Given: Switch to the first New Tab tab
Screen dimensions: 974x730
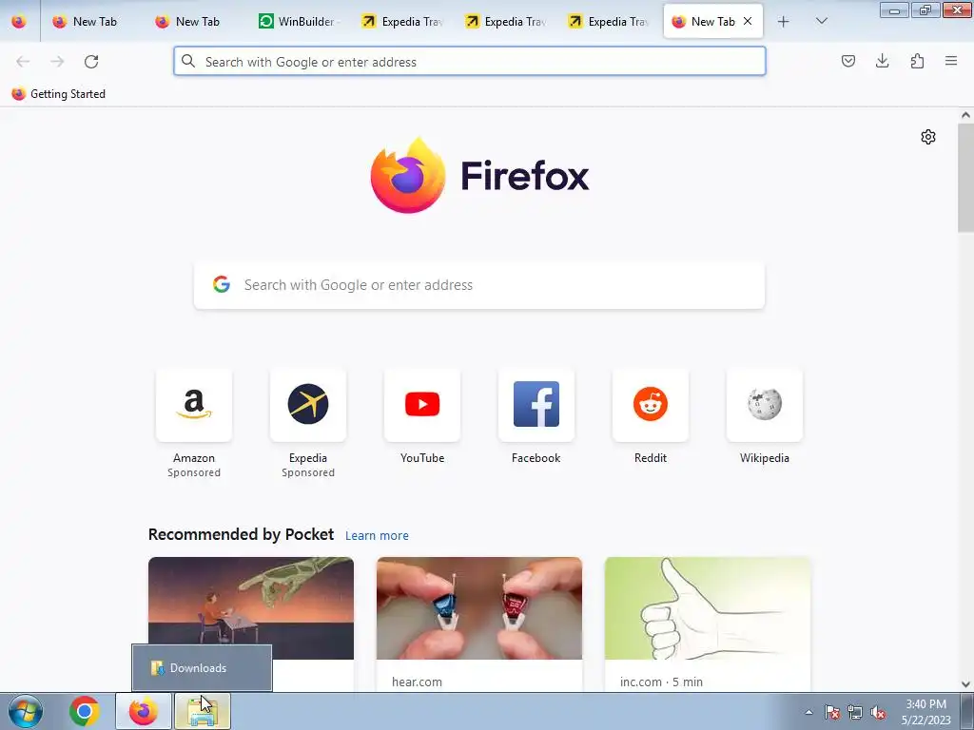Looking at the screenshot, I should 92,22.
